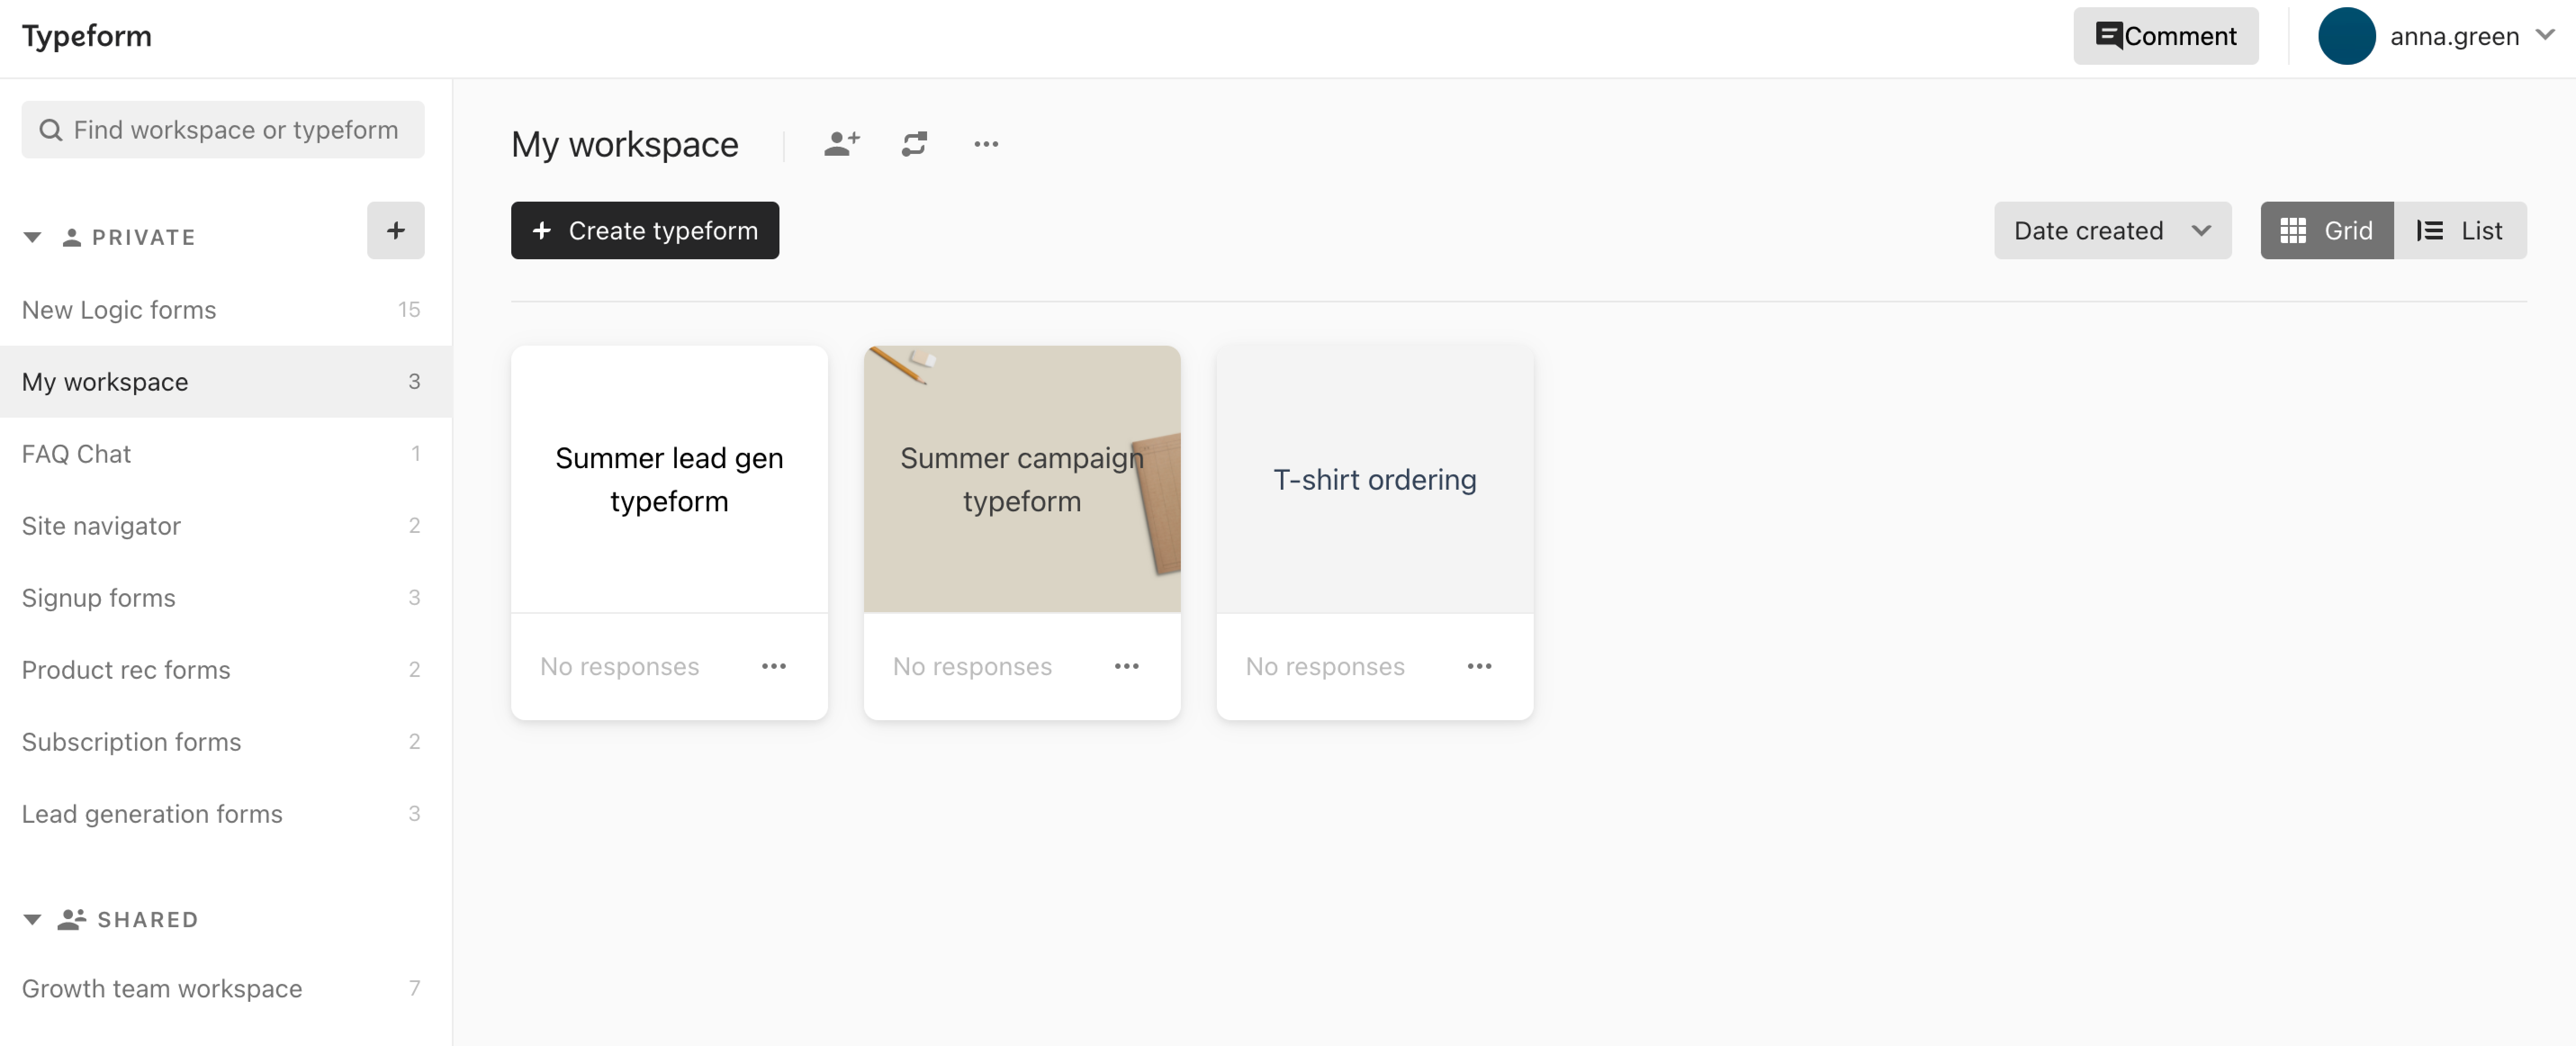Open the workspace options three-dots menu

(986, 144)
